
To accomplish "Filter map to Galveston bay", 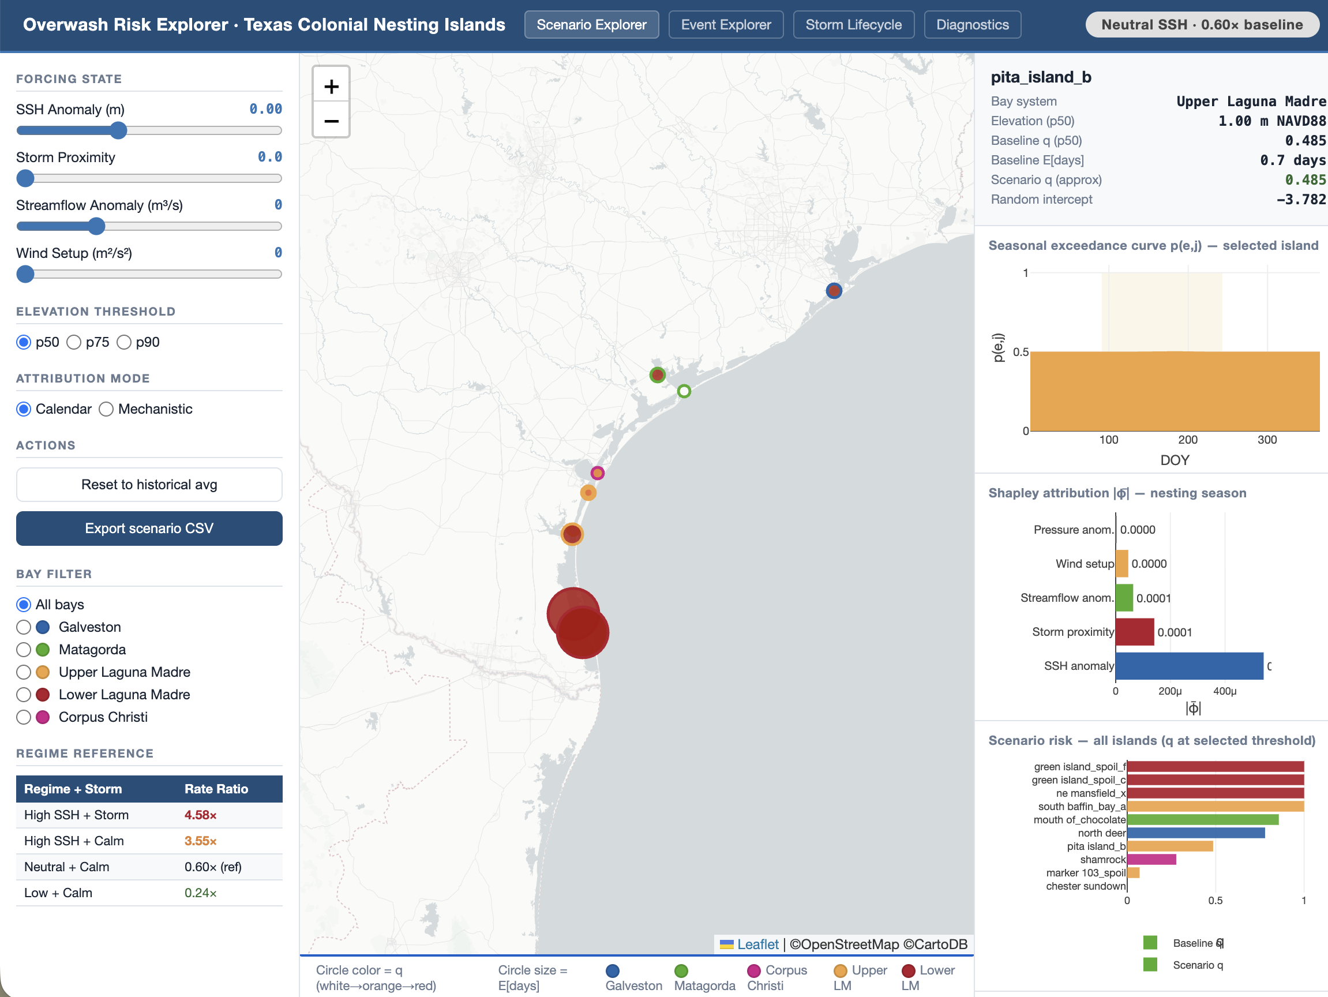I will coord(24,627).
